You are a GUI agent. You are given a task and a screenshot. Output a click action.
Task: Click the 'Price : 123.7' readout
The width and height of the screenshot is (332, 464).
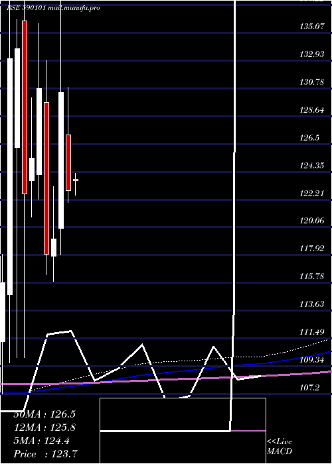46,454
